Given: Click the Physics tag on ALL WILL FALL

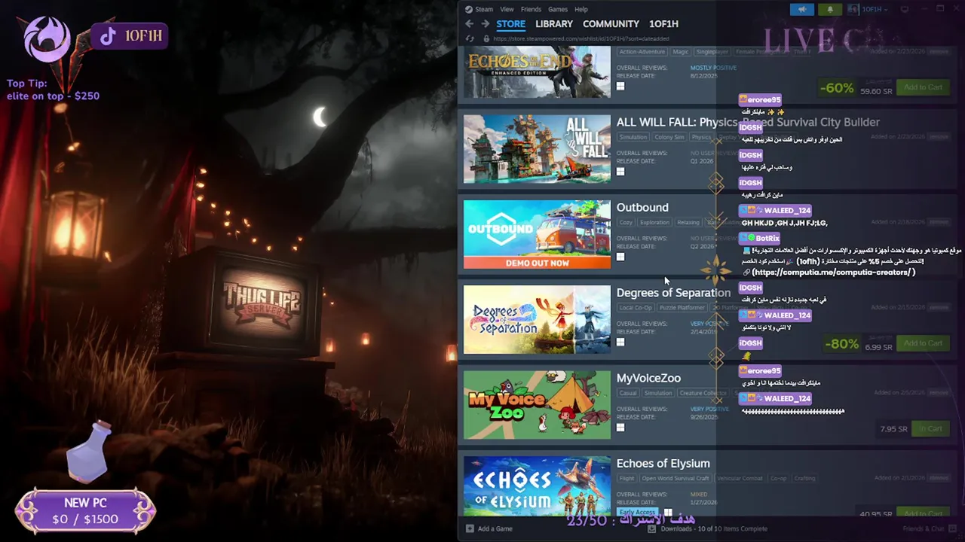Looking at the screenshot, I should [x=701, y=137].
